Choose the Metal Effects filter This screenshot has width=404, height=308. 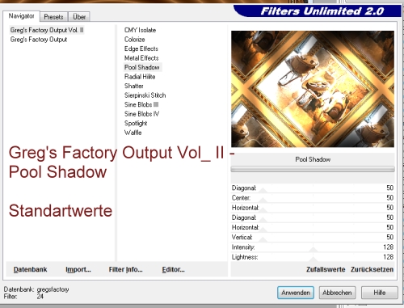[141, 58]
